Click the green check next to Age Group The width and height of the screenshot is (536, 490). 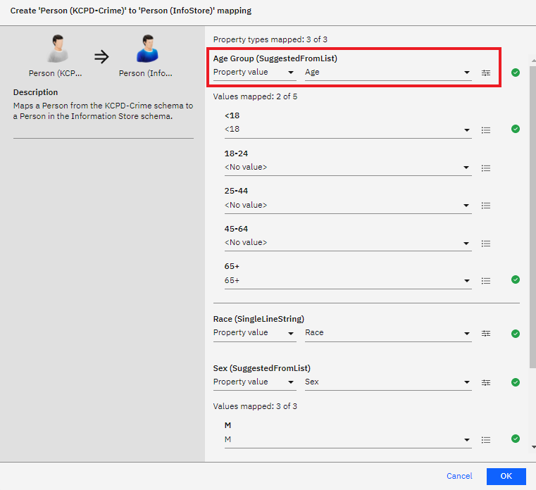click(x=516, y=73)
